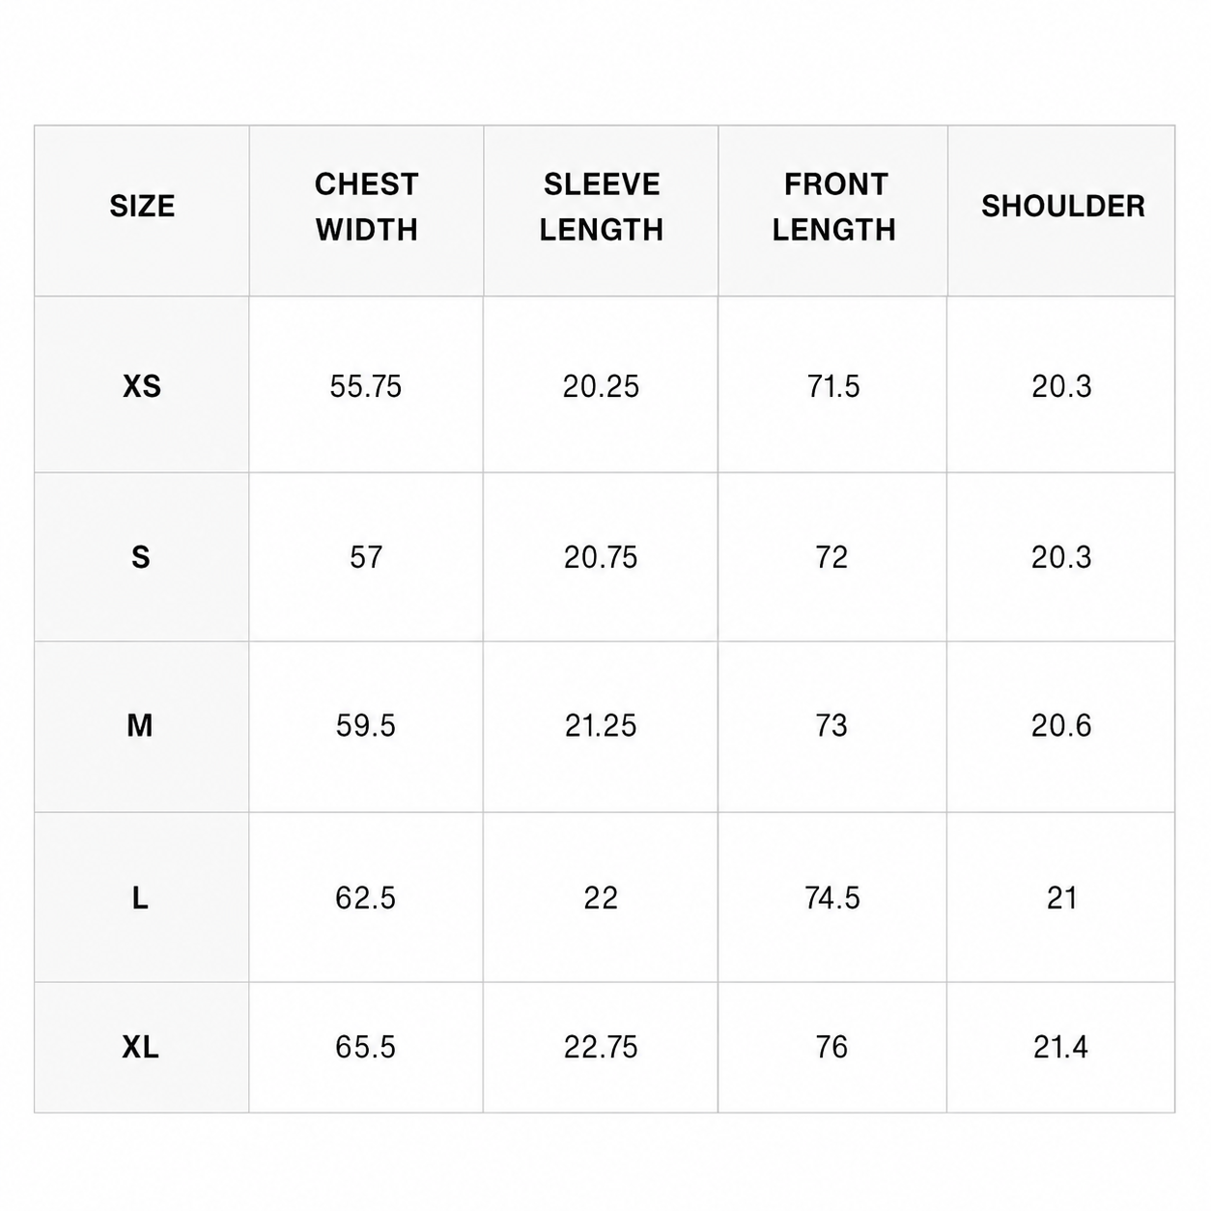This screenshot has width=1211, height=1211.
Task: Select the XL sleeve length value 22.75
Action: click(601, 1047)
